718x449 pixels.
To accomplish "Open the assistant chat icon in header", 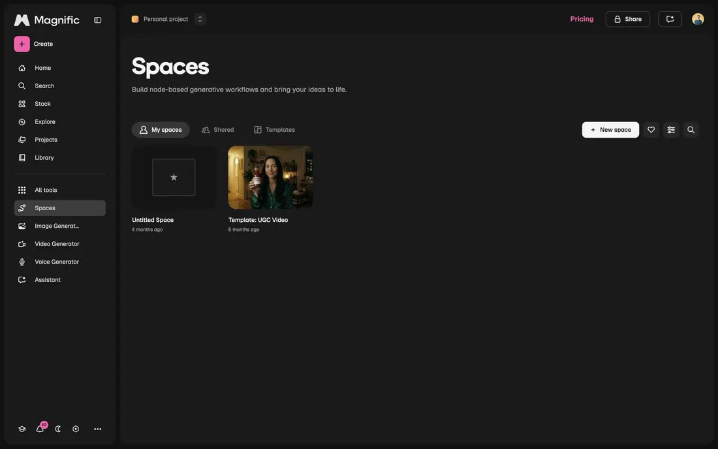I will (x=670, y=19).
